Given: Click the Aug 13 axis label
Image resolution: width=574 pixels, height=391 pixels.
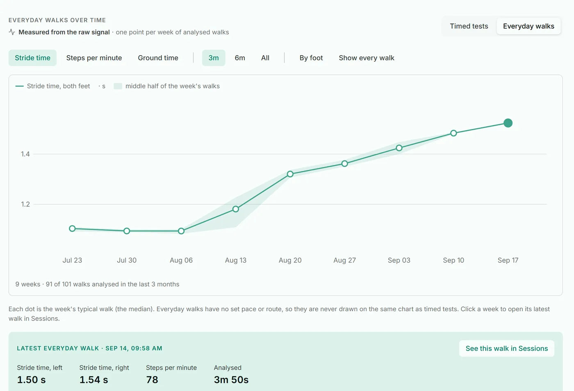Looking at the screenshot, I should point(236,260).
